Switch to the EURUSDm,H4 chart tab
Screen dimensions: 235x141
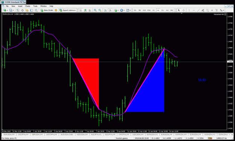(x=9, y=135)
